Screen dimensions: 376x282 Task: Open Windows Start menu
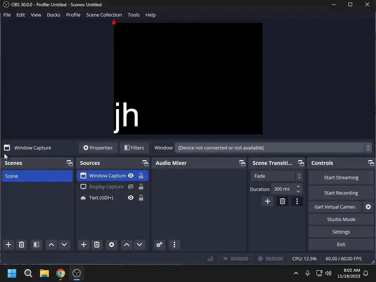click(x=12, y=273)
